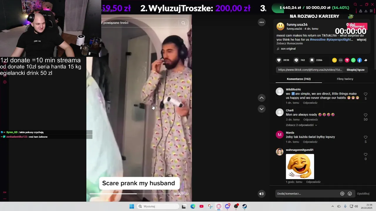Open the emoji picker in comment box
Screen dimensions: 376x211
click(x=350, y=193)
